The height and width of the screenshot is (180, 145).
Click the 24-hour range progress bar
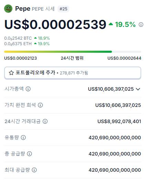tap(73, 52)
